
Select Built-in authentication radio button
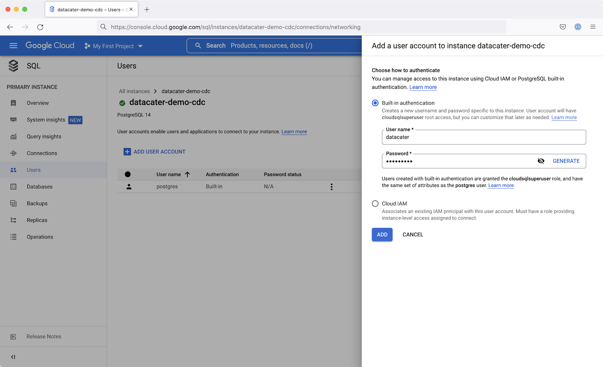coord(375,103)
